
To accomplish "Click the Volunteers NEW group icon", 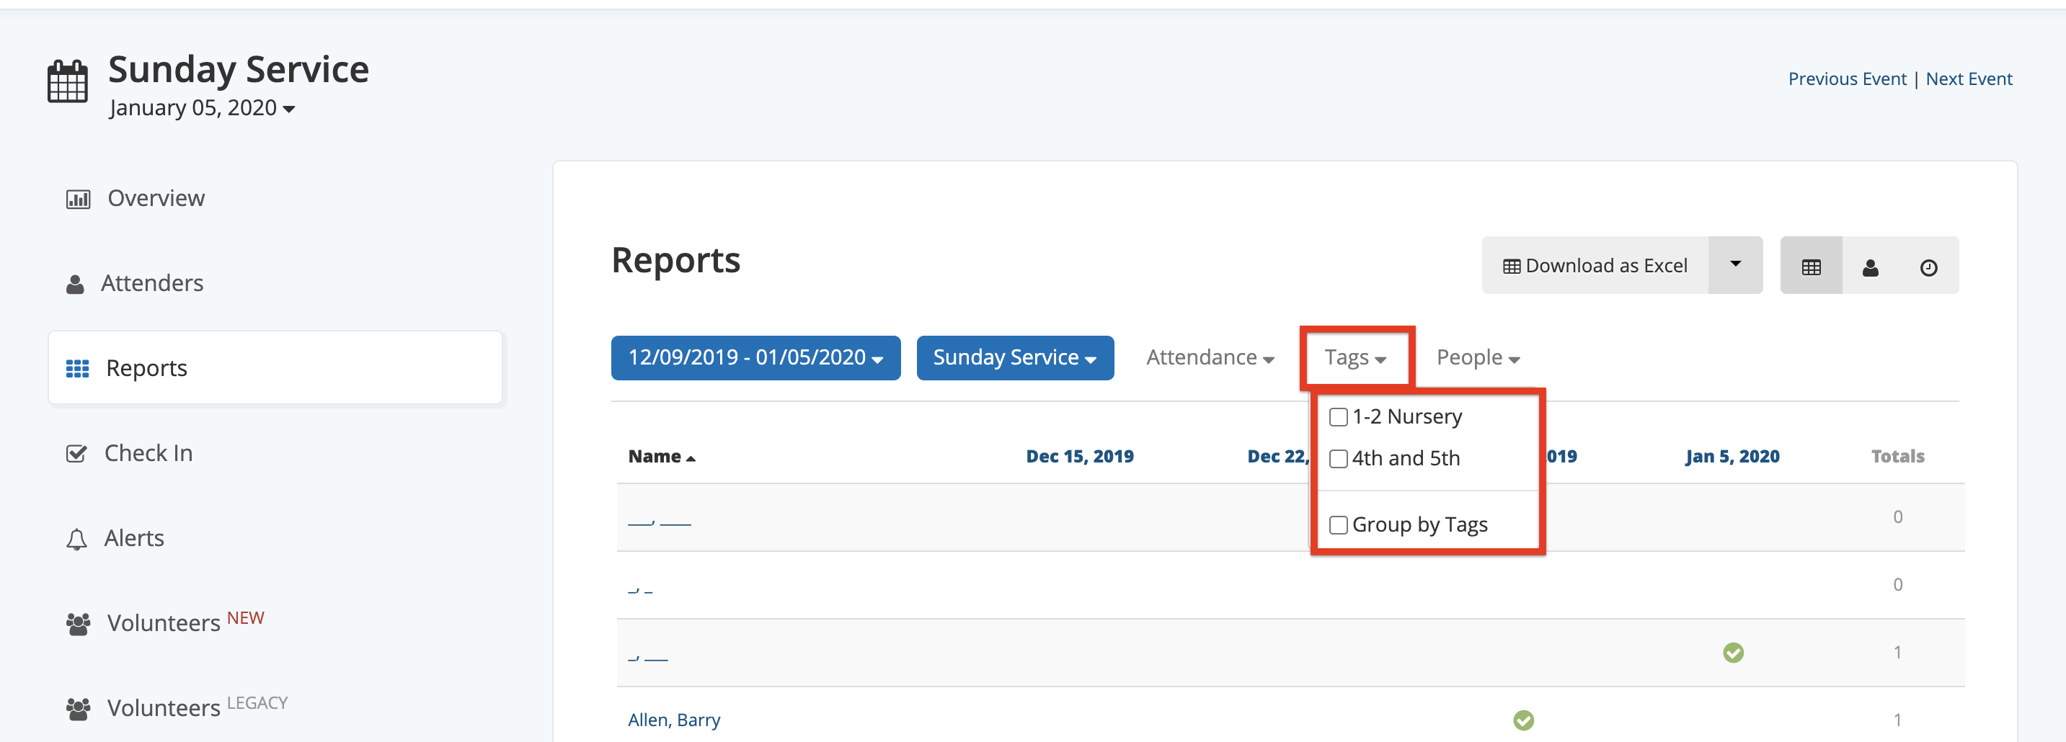I will [78, 623].
